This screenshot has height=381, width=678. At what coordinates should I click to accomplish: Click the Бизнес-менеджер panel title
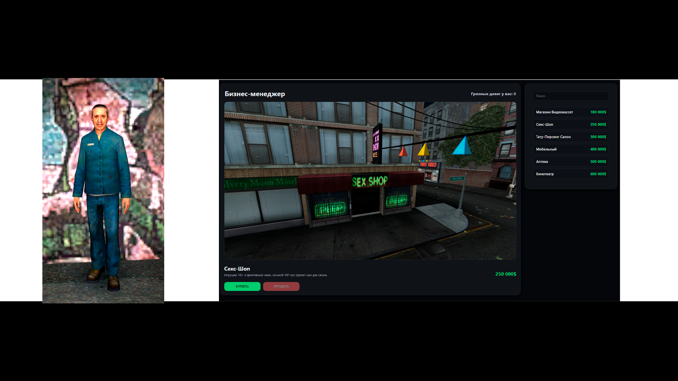pos(255,94)
